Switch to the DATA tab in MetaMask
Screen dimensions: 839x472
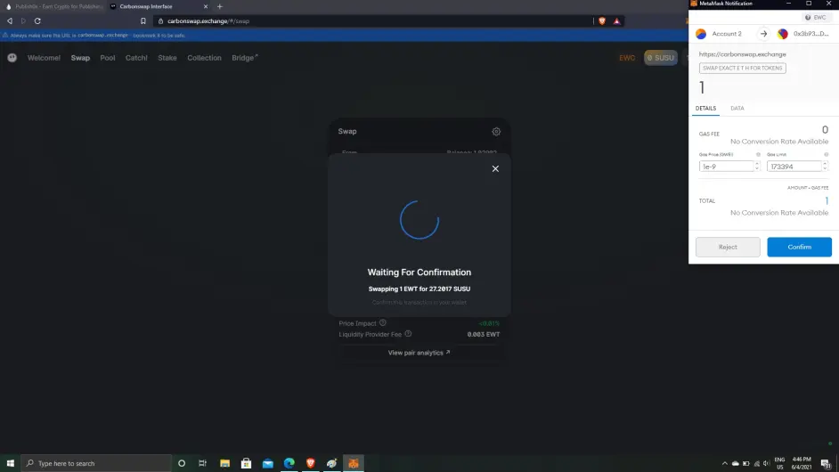point(737,108)
